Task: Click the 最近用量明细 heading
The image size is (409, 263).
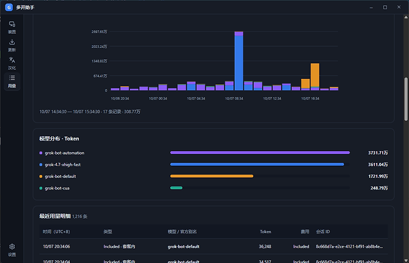Action: (55, 216)
